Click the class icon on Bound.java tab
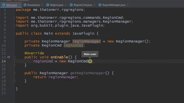Screen dimensions: 184x103 coord(25,5)
